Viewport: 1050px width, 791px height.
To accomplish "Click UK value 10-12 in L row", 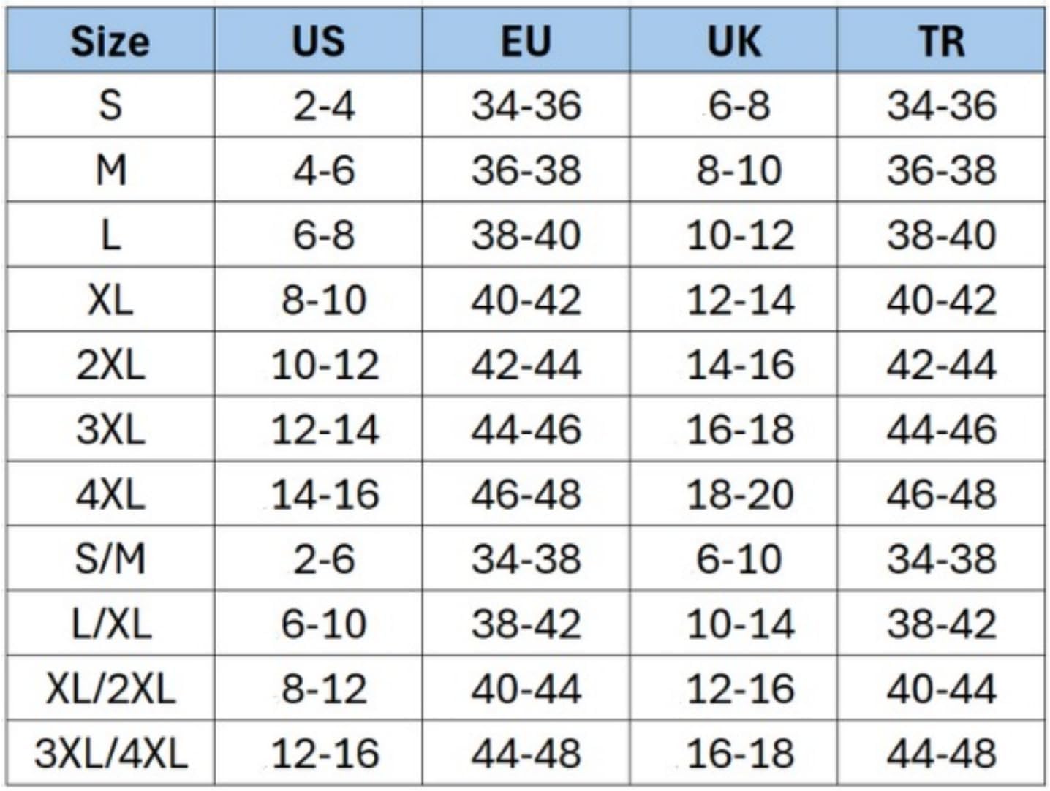I will click(x=739, y=235).
